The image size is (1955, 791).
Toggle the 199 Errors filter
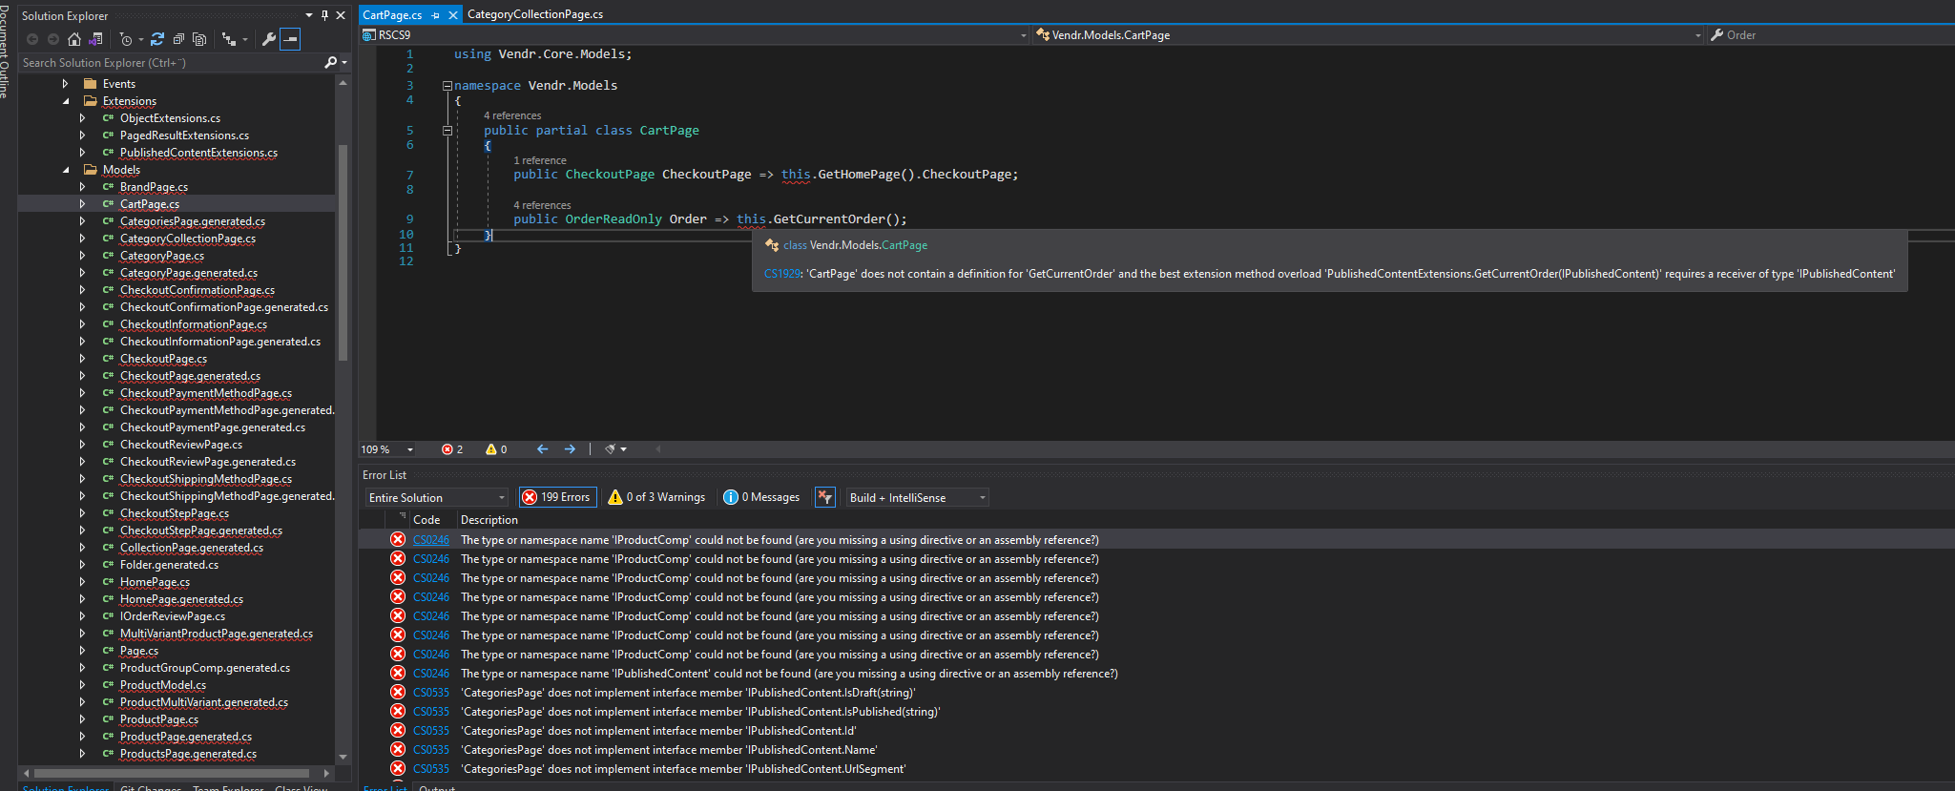point(557,497)
